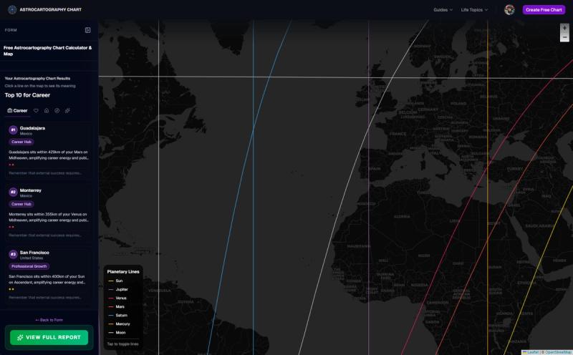Click Create Free Chart button

[544, 10]
